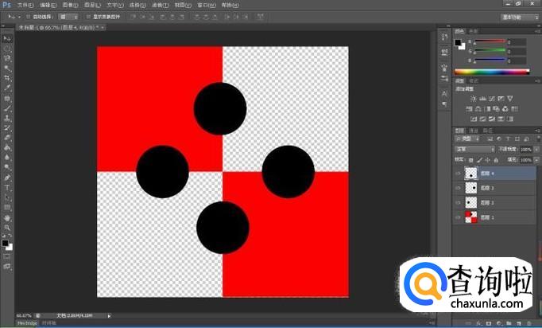Image resolution: width=542 pixels, height=328 pixels.
Task: Enable the 自动选择 checkbox
Action: tap(28, 16)
